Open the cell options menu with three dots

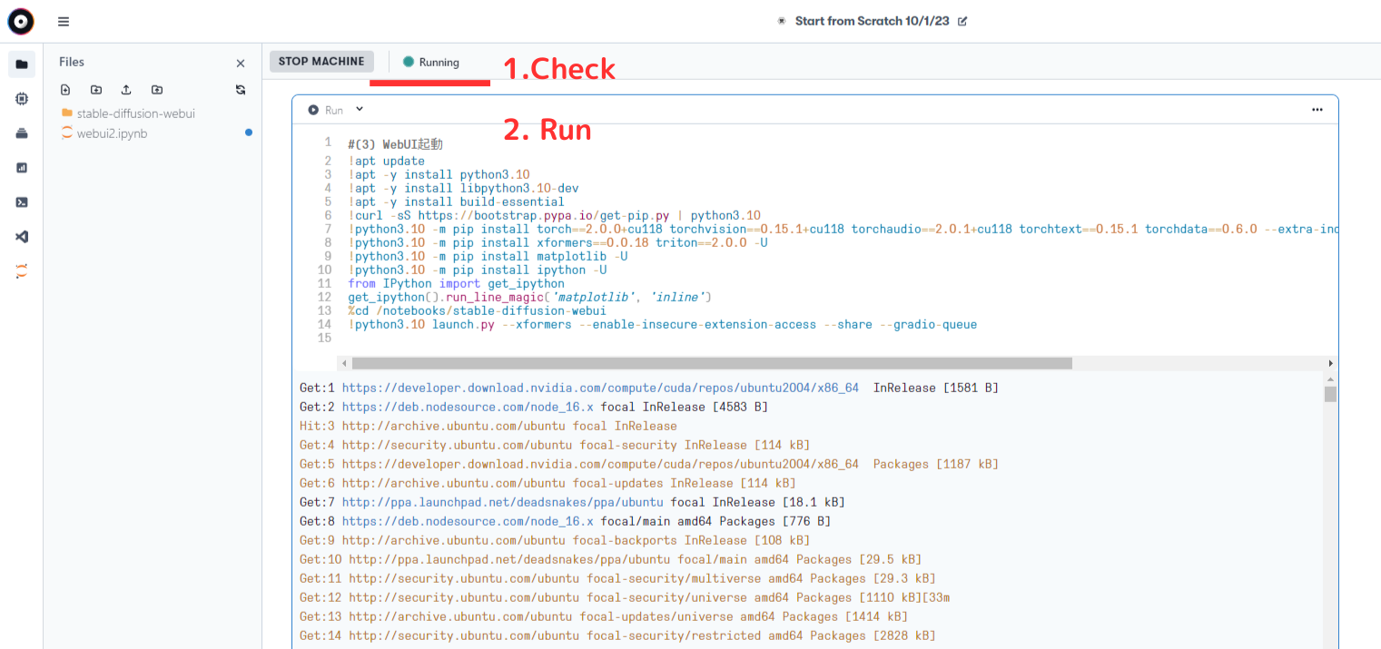click(1317, 109)
